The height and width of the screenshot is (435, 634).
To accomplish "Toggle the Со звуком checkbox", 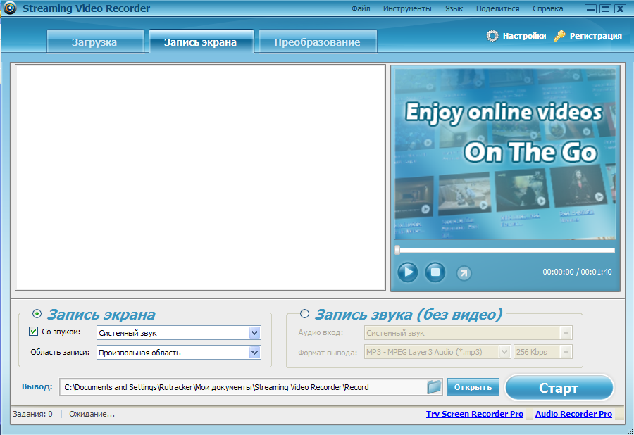I will pos(34,332).
